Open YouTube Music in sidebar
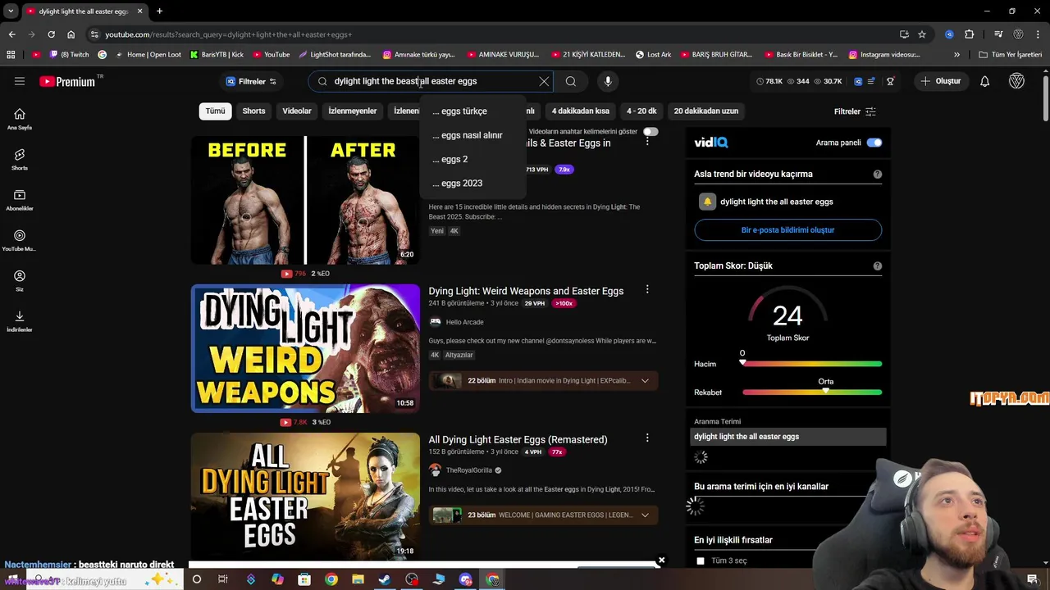1050x590 pixels. click(x=20, y=240)
